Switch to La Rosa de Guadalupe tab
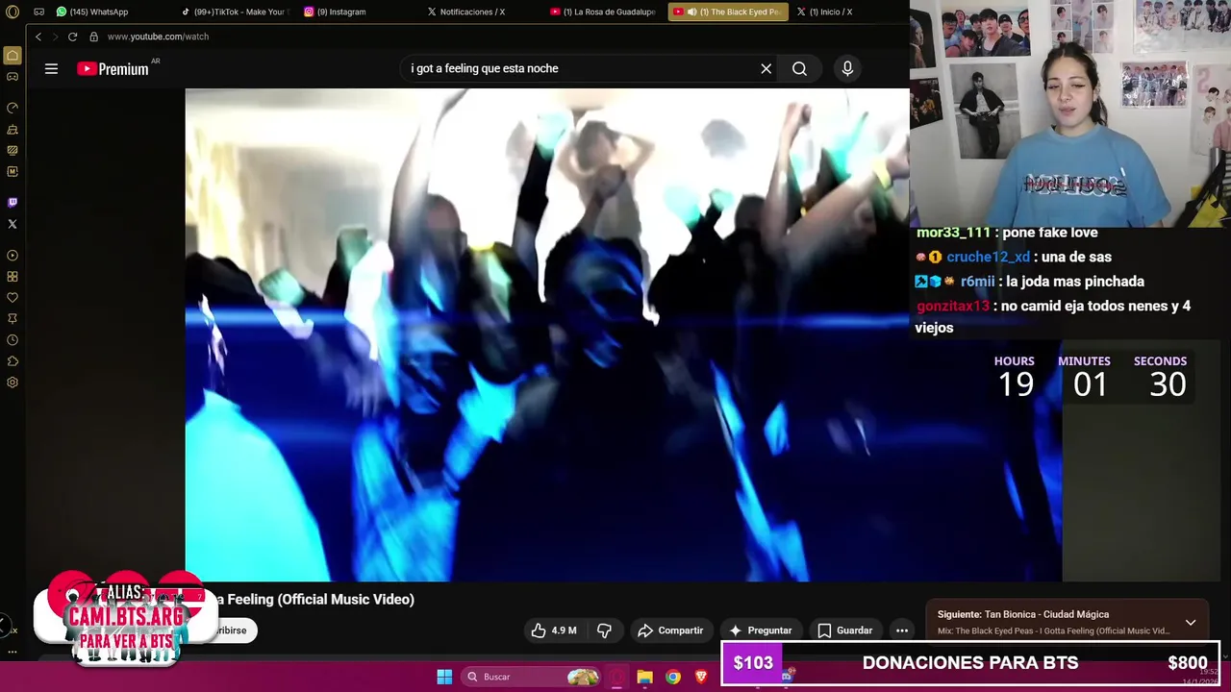This screenshot has height=692, width=1231. (x=603, y=12)
